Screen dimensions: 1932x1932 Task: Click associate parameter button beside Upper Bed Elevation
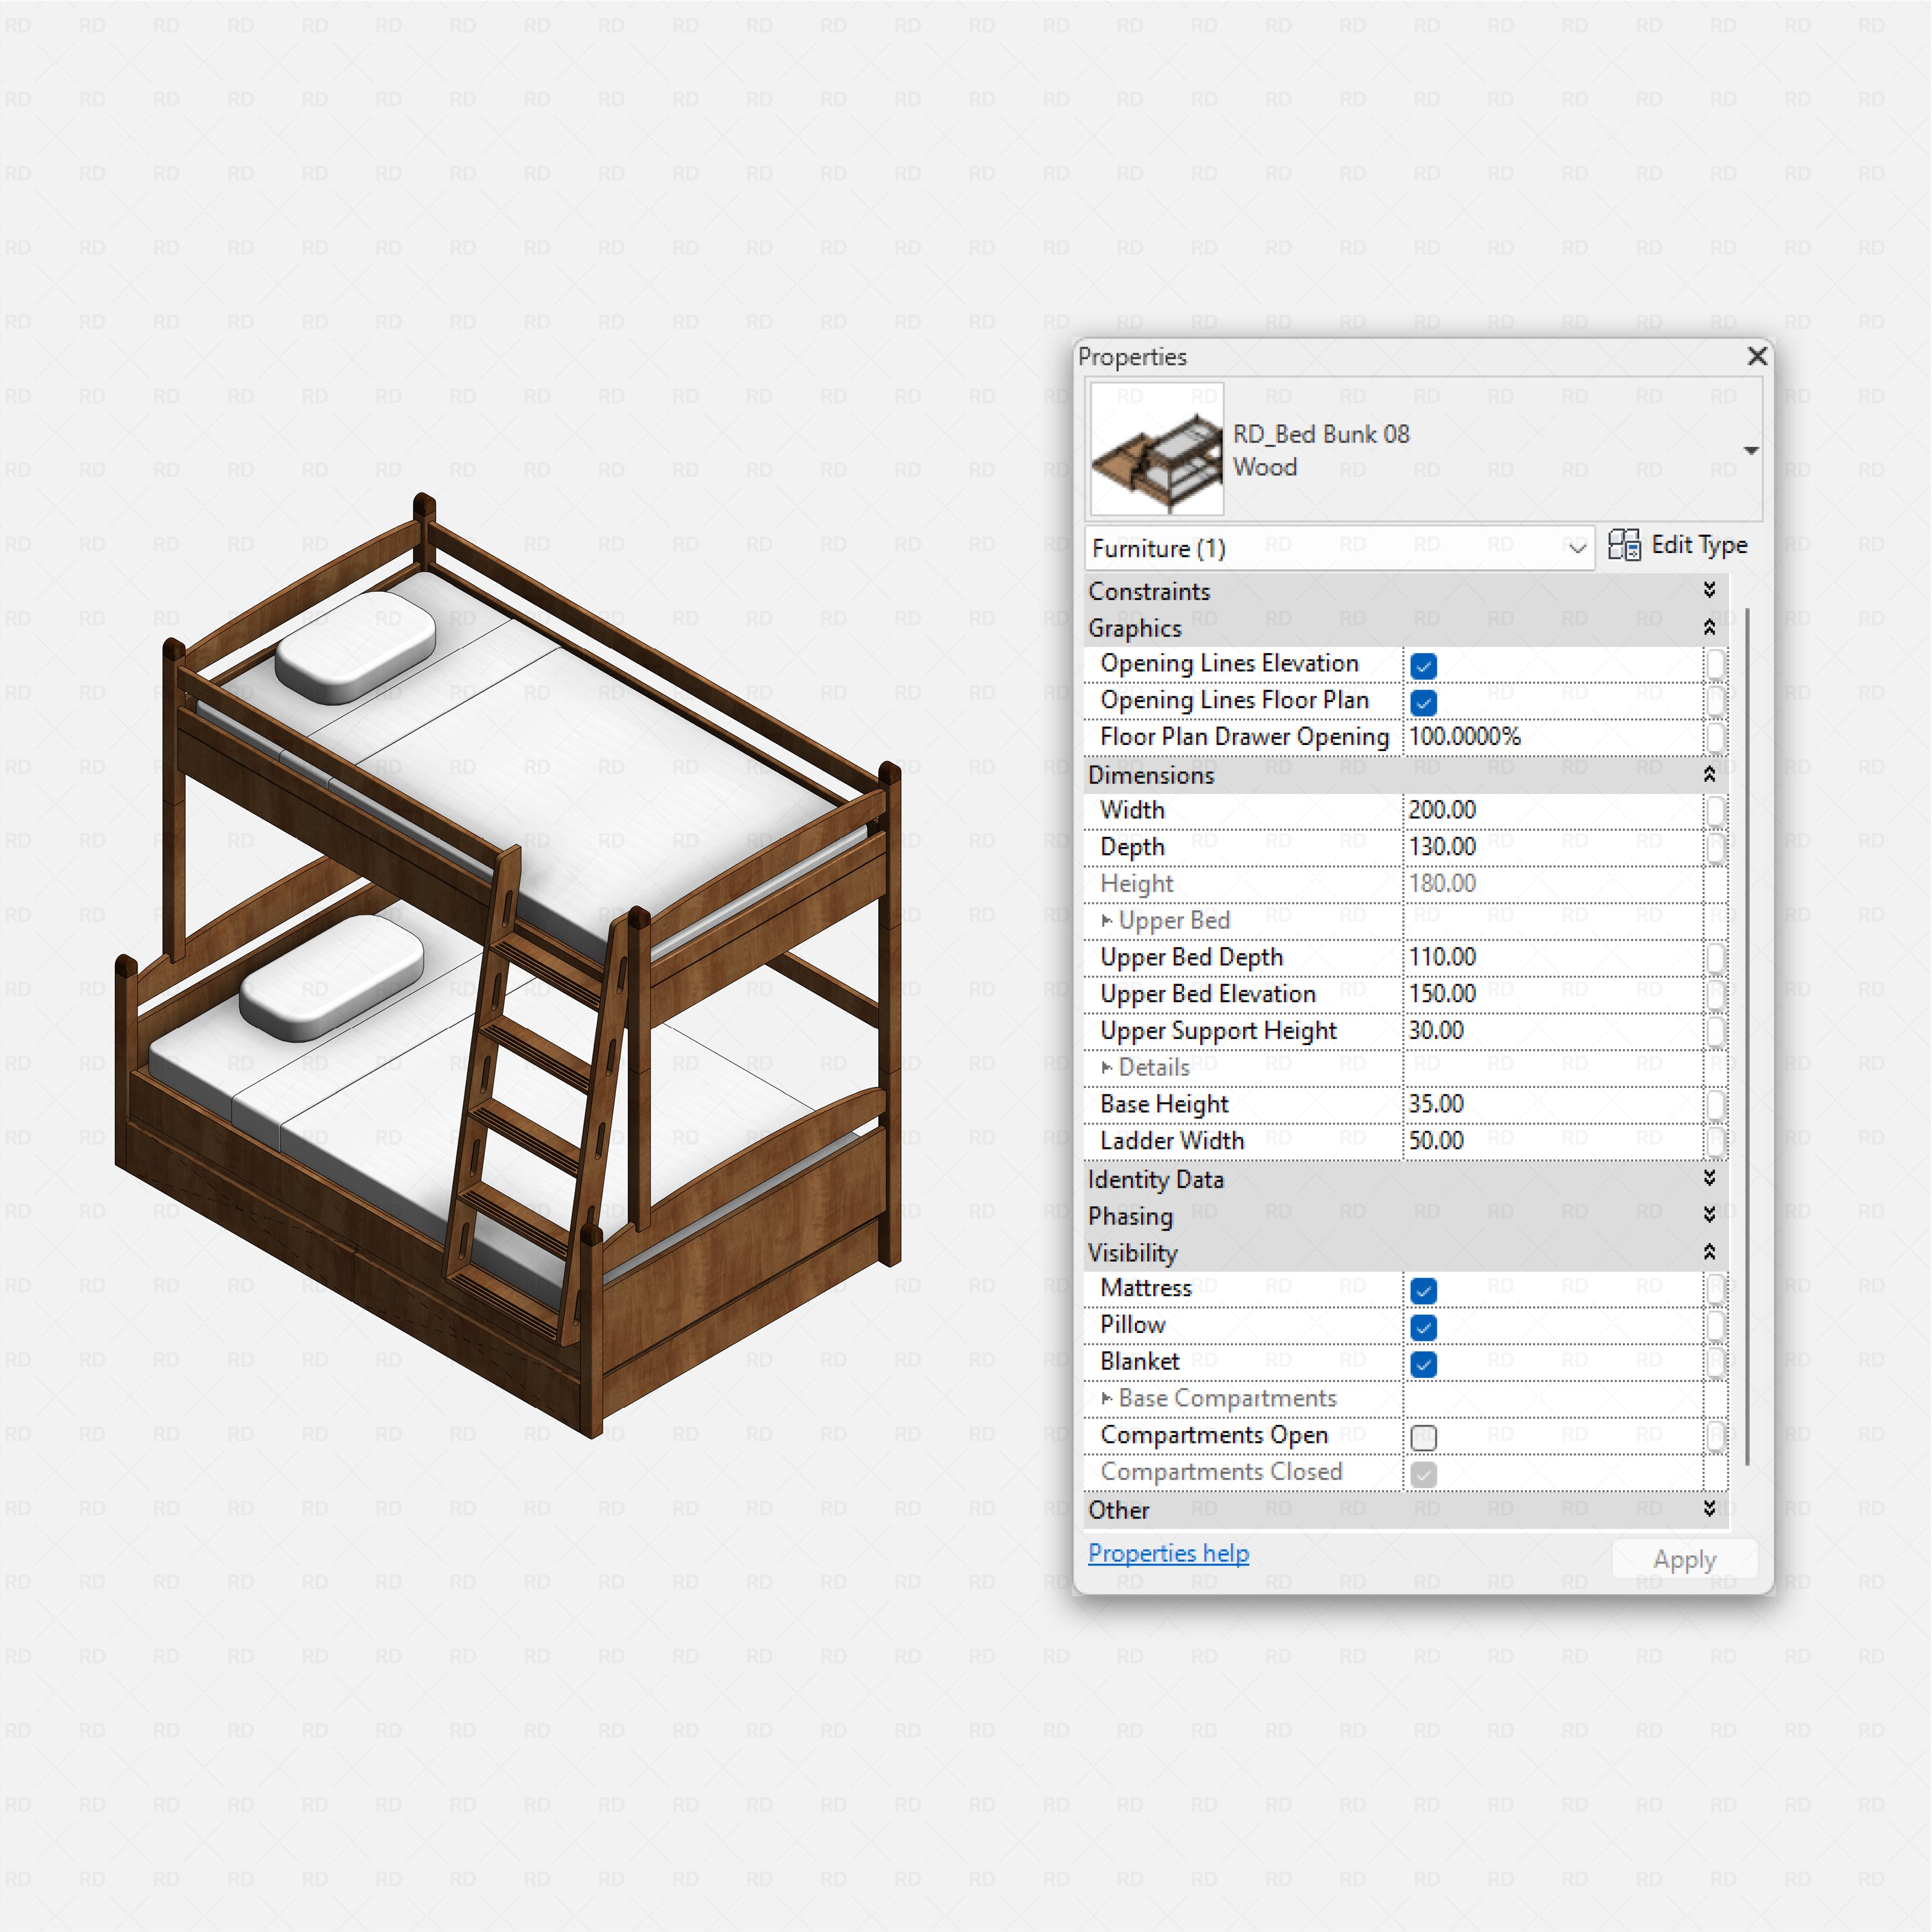pyautogui.click(x=1716, y=995)
